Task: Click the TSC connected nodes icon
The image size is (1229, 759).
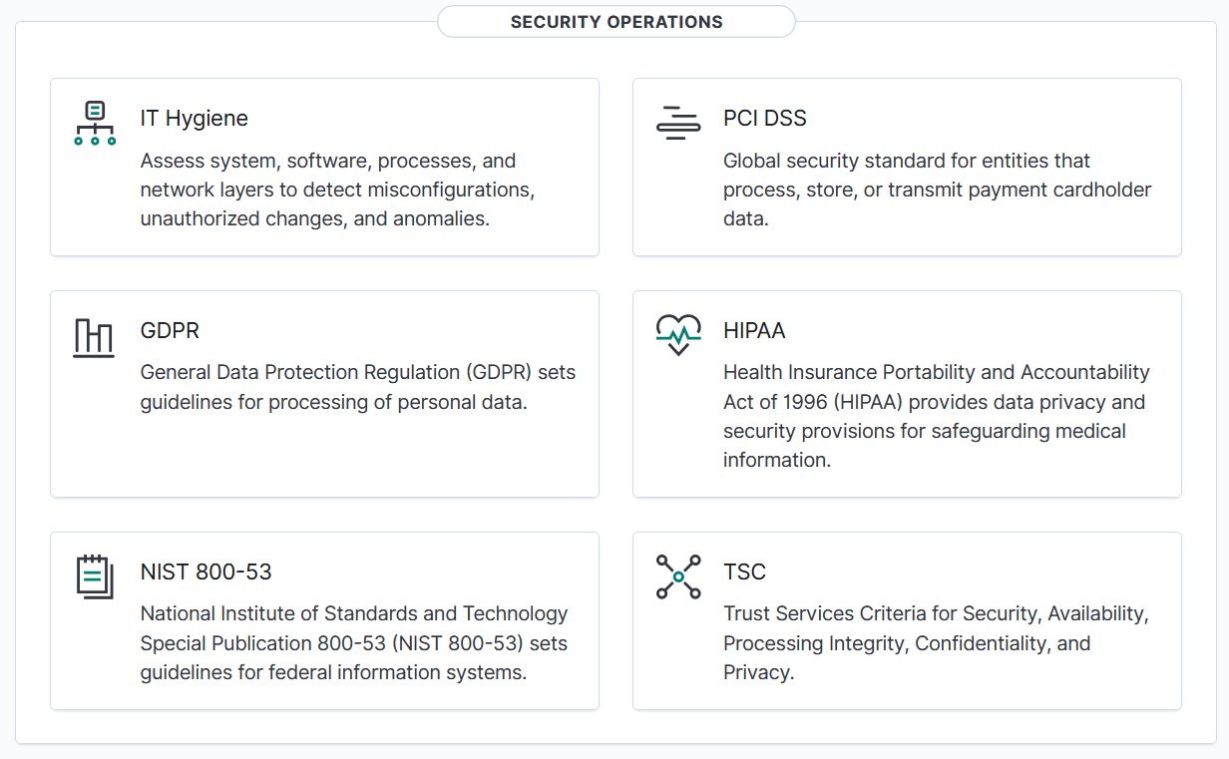Action: coord(678,576)
